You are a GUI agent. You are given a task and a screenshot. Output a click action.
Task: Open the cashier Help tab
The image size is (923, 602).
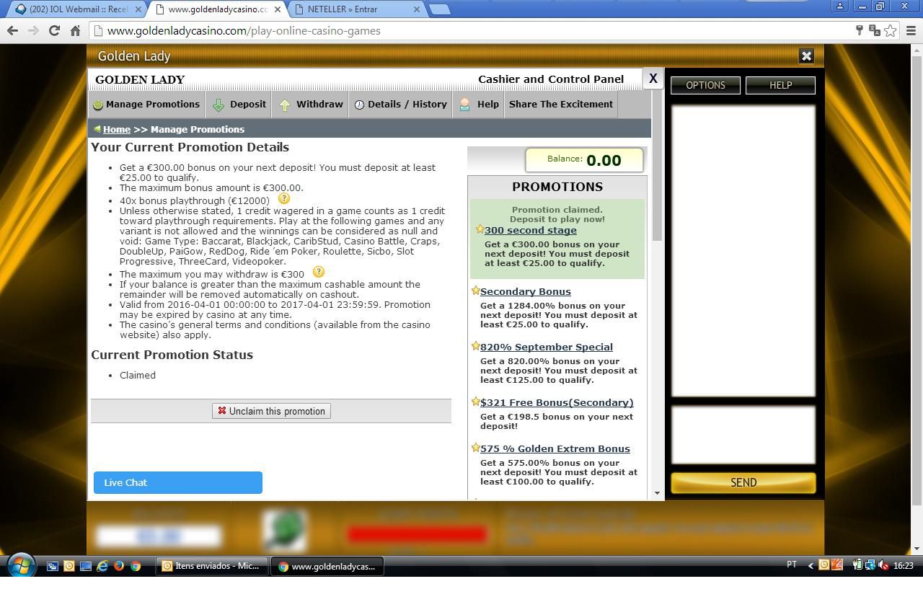[x=479, y=105]
